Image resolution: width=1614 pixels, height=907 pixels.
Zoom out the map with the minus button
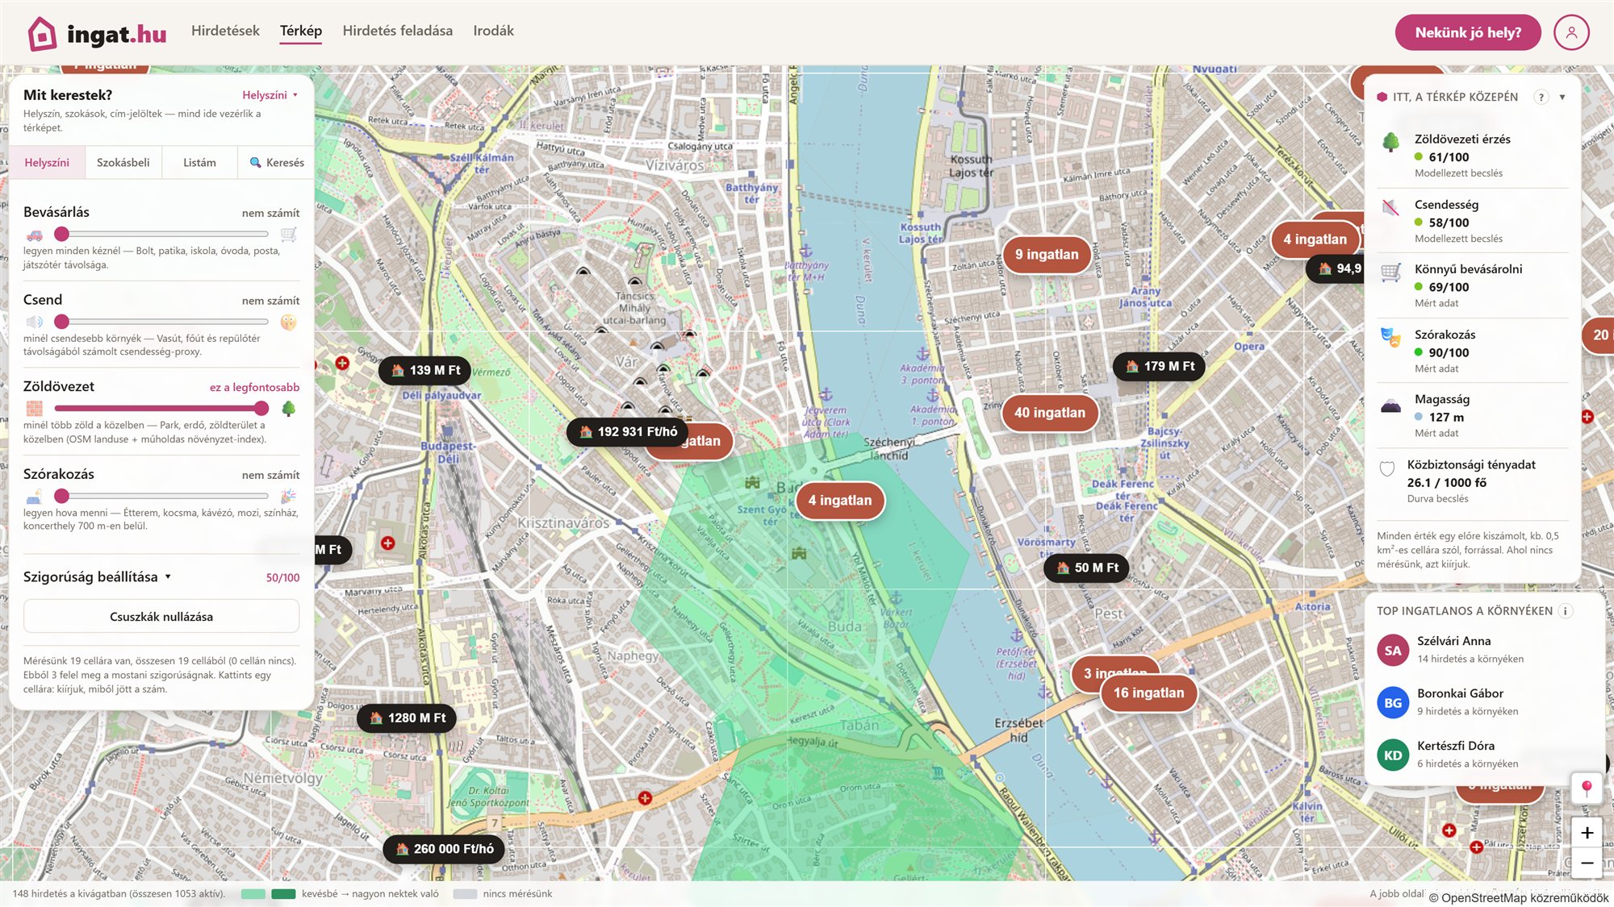point(1587,863)
